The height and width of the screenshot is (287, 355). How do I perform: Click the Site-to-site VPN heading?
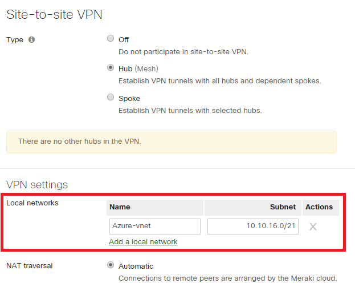pyautogui.click(x=54, y=14)
